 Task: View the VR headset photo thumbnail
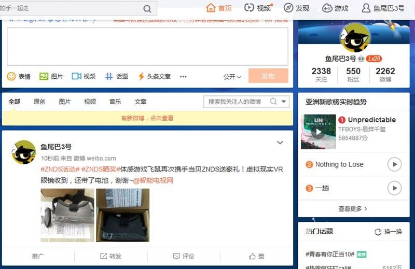point(67,215)
